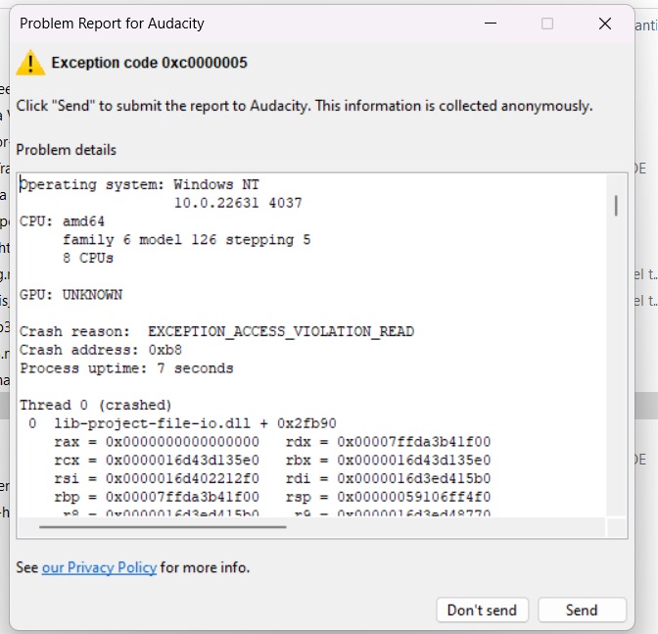Screen dimensions: 658x634
Task: Click the yellow warning icon
Action: 30,63
